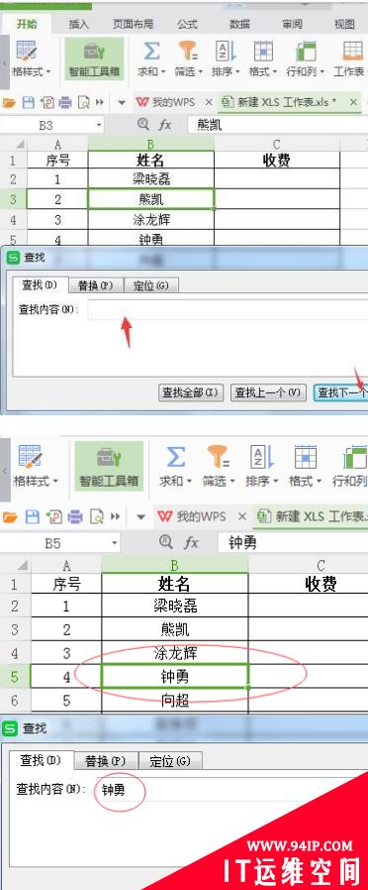Click the save disk icon in the B5 window
This screenshot has height=890, width=368.
[x=33, y=516]
